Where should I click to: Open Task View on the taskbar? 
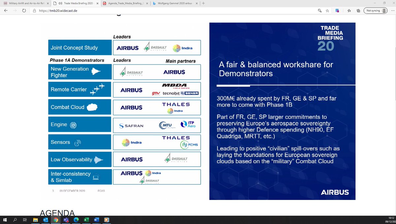click(x=25, y=220)
